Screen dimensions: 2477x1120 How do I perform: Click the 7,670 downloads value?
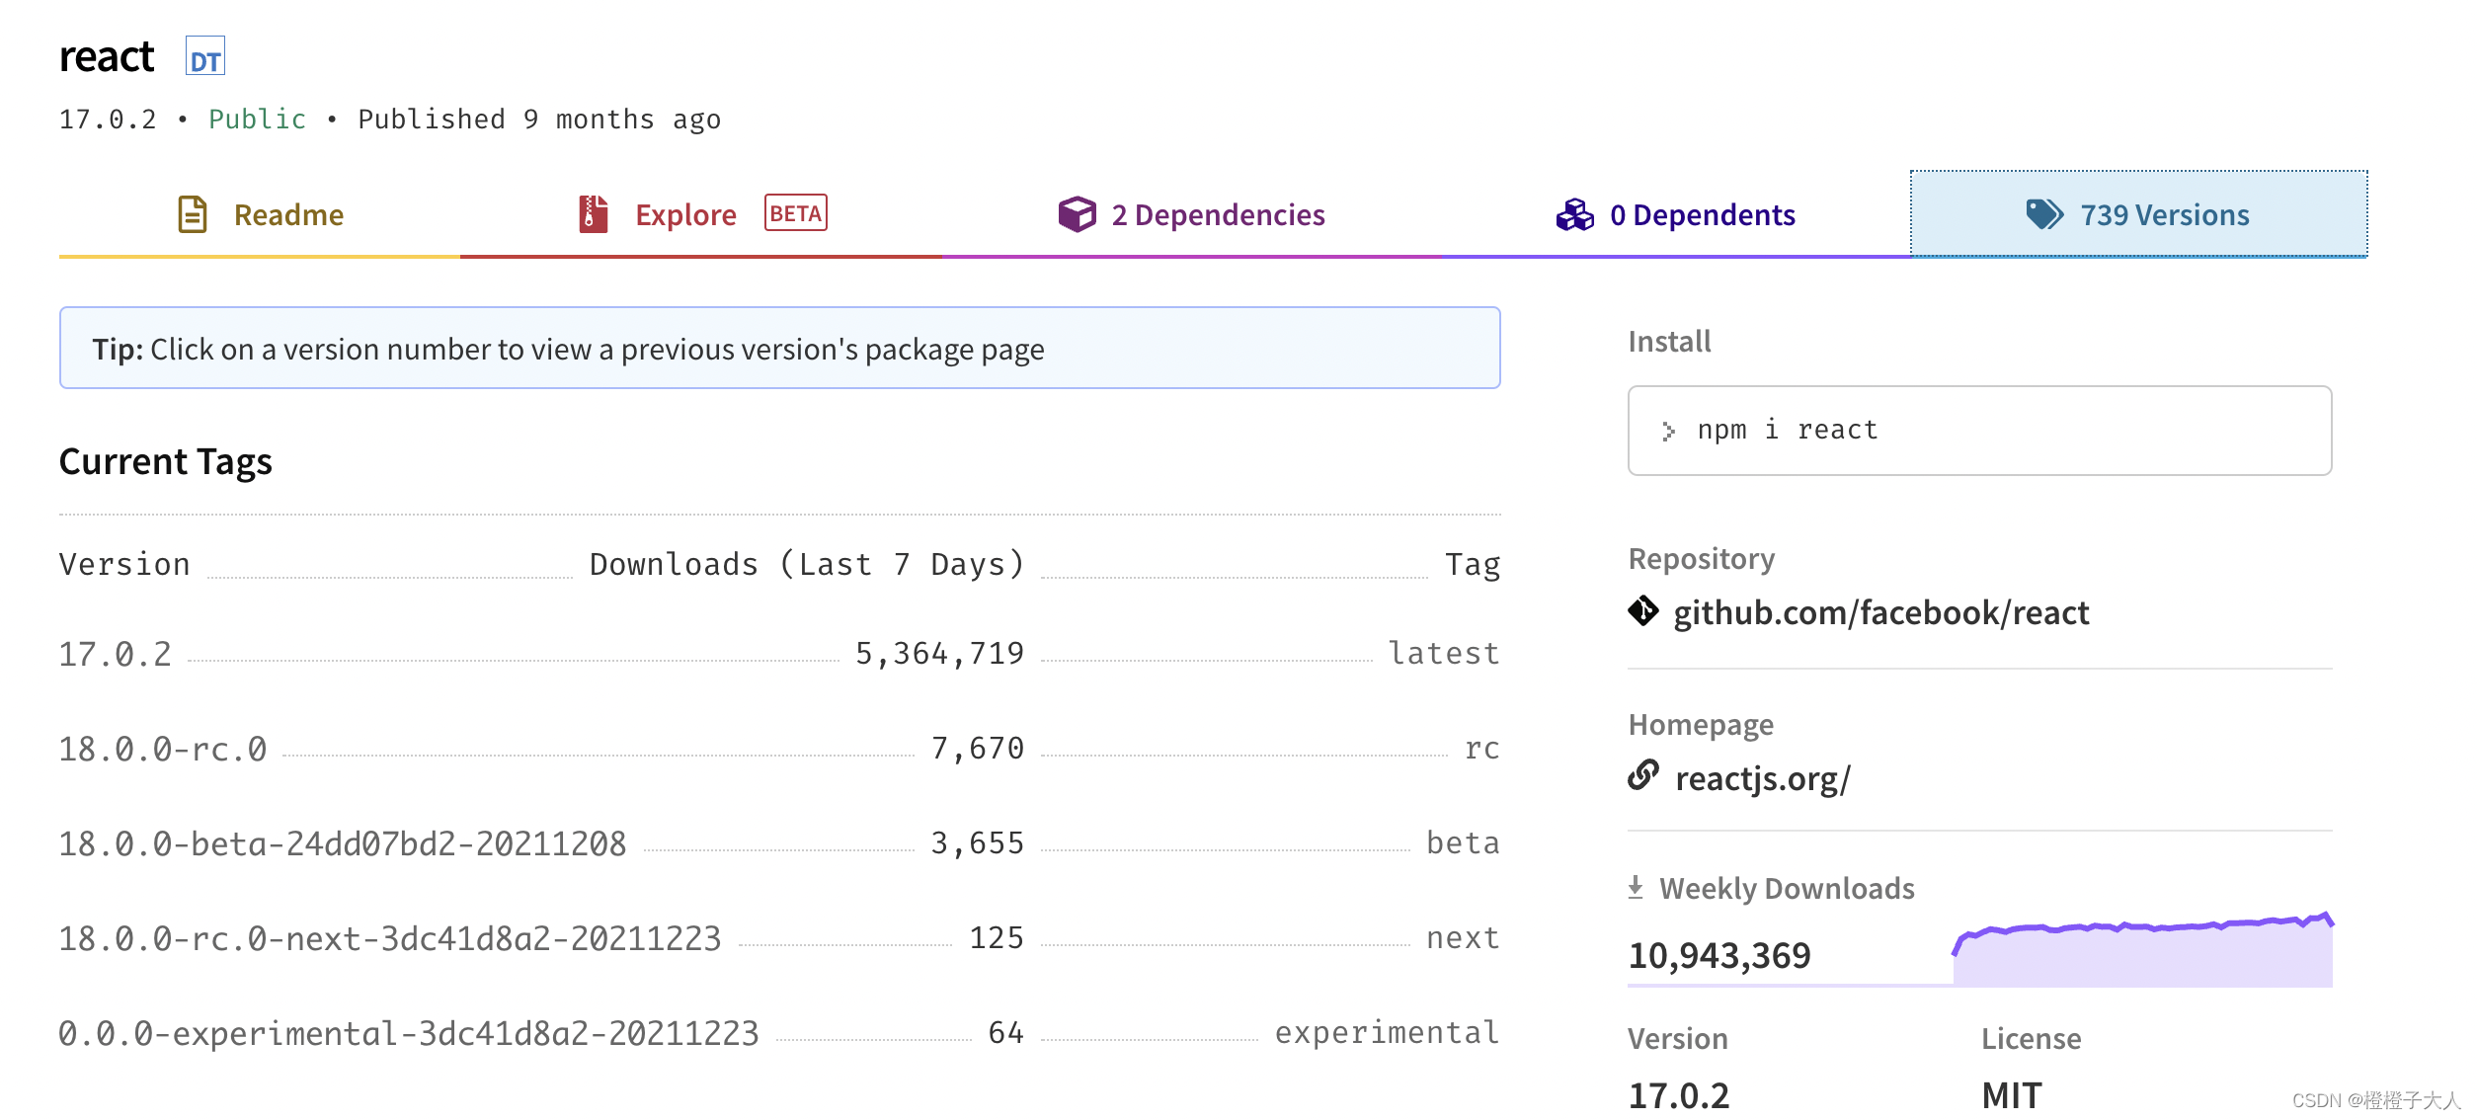[978, 749]
